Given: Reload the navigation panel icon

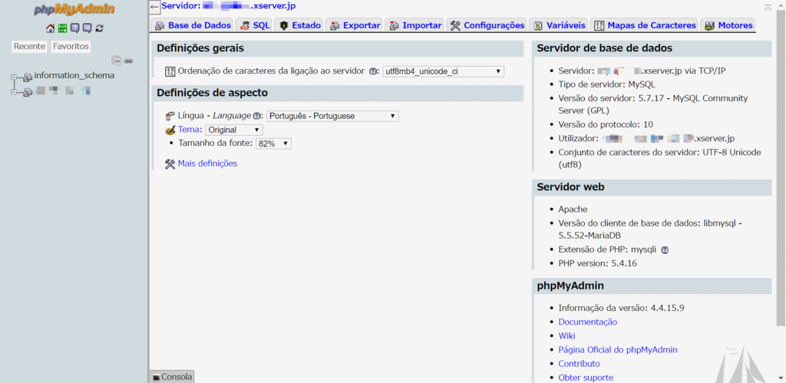Looking at the screenshot, I should pyautogui.click(x=99, y=28).
